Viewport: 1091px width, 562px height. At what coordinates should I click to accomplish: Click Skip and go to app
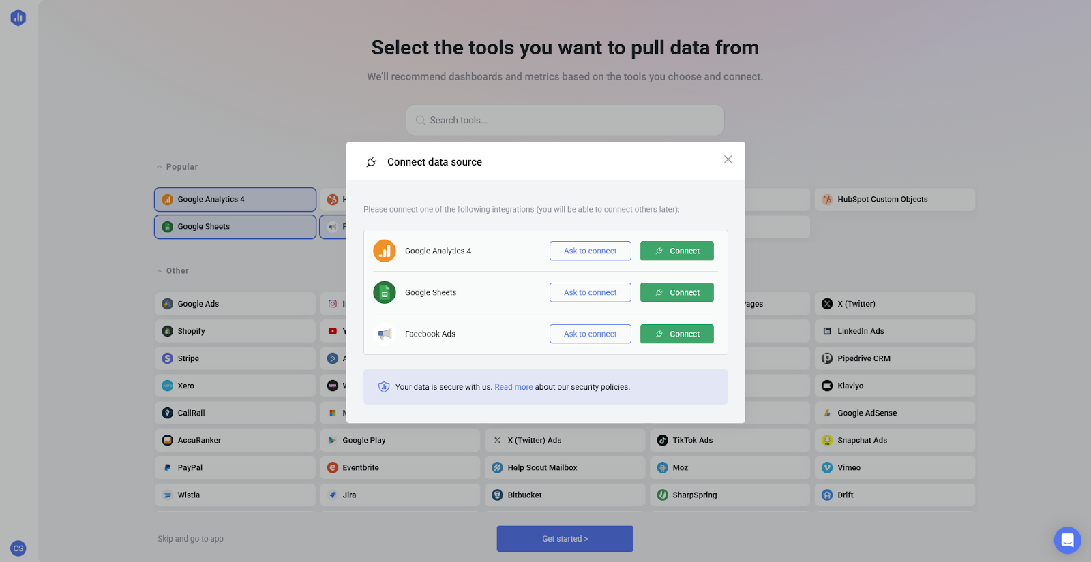point(190,539)
